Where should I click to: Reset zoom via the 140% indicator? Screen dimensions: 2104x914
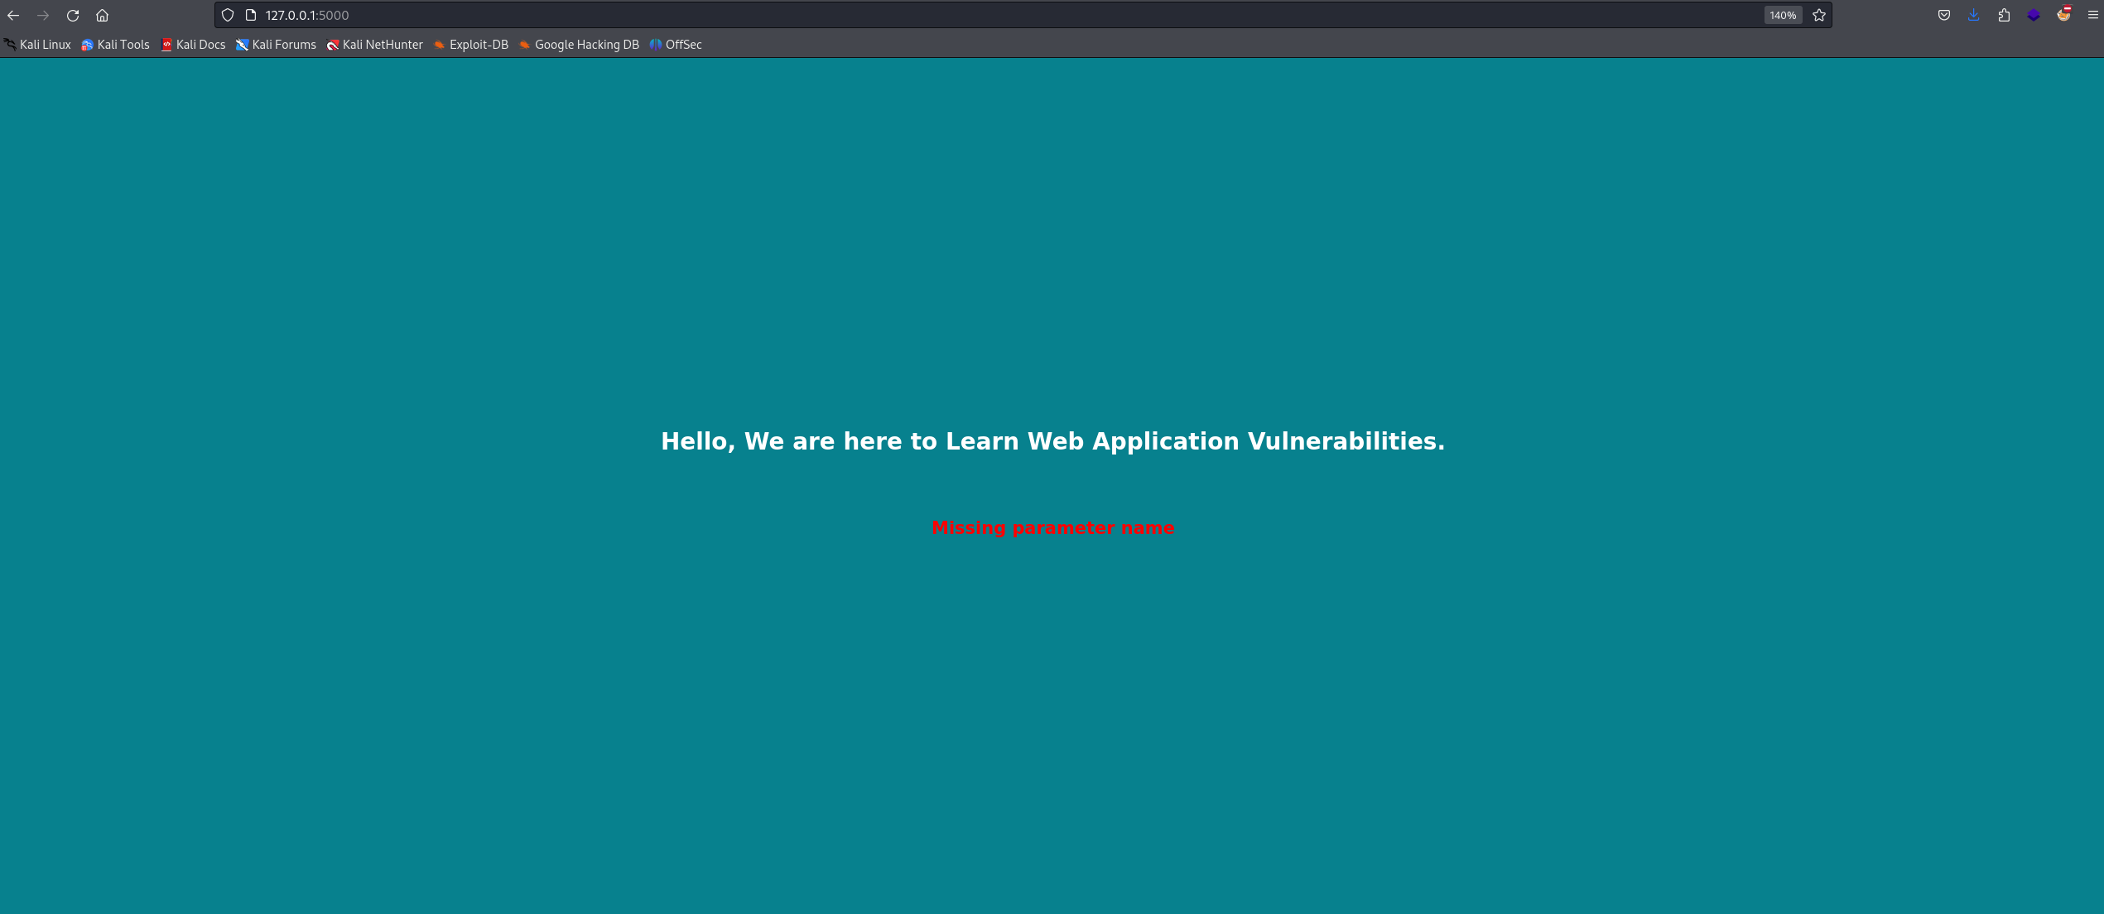click(1783, 15)
